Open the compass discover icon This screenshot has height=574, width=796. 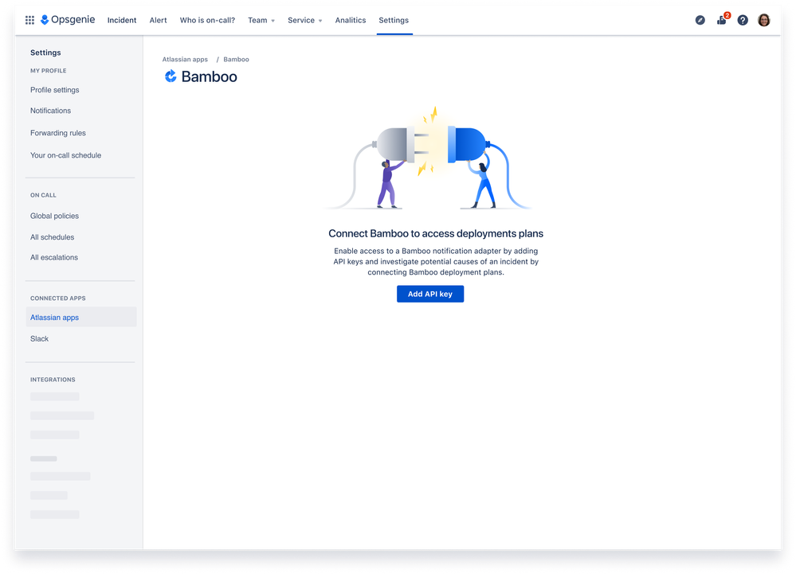(x=700, y=20)
